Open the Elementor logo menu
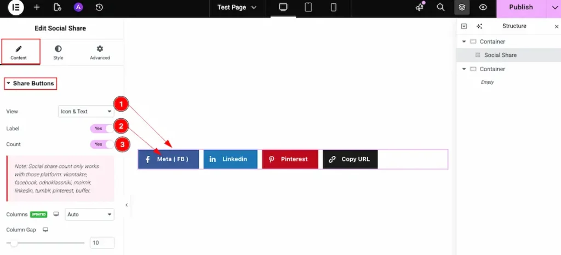561x255 pixels. [x=15, y=8]
